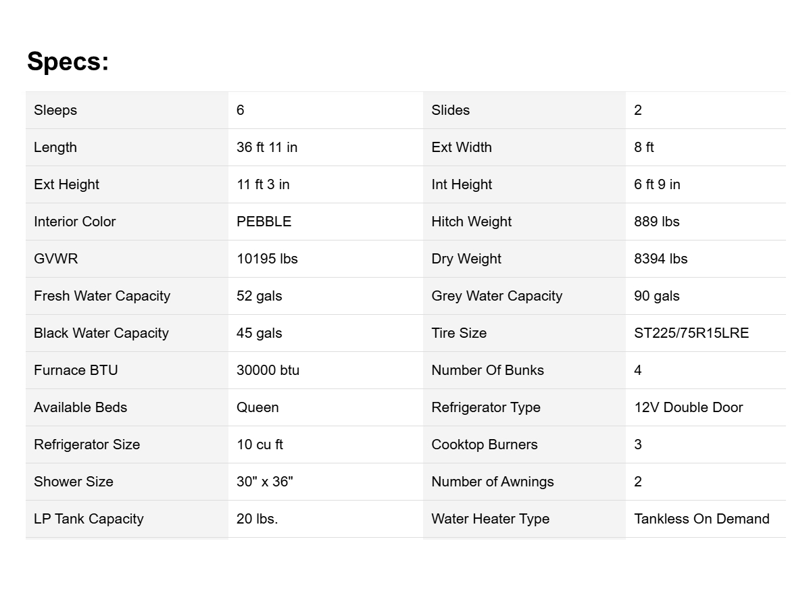811x608 pixels.
Task: Select the Dry Weight value 8394 lbs
Action: (x=661, y=259)
